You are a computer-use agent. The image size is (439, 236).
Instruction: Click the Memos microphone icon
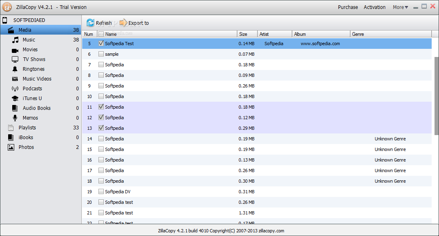15,118
